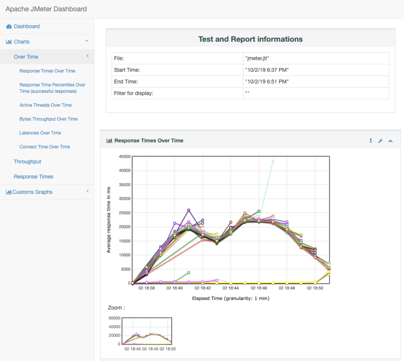Open the Throughput menu item
Image resolution: width=404 pixels, height=361 pixels.
pos(27,162)
